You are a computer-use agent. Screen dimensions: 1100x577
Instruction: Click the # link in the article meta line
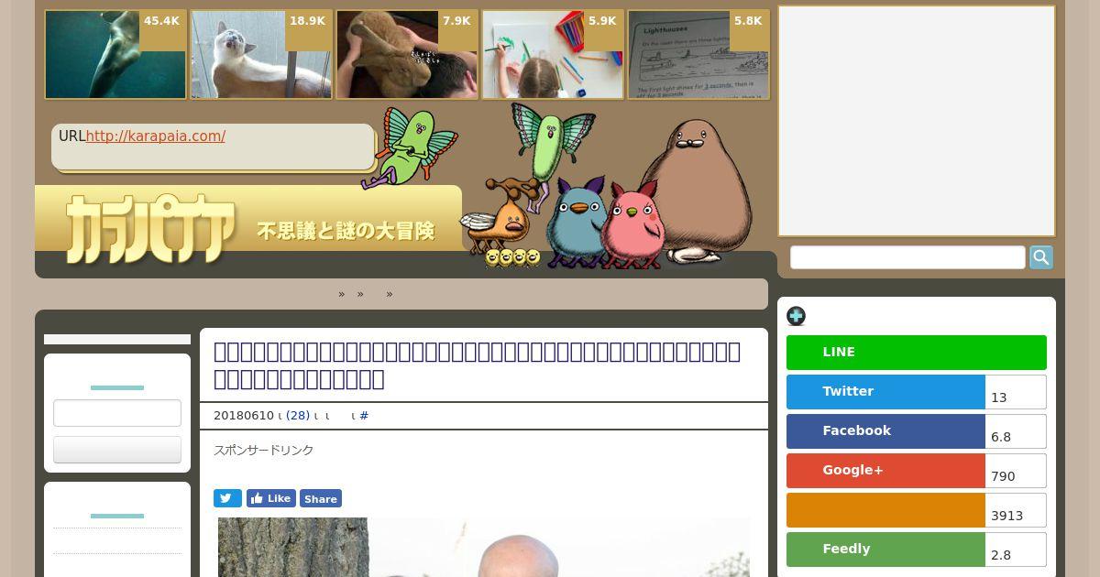tap(364, 416)
